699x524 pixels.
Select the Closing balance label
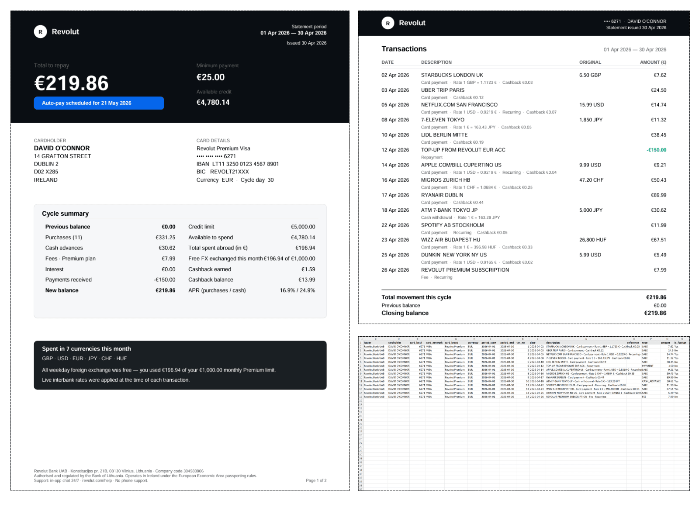[x=405, y=313]
